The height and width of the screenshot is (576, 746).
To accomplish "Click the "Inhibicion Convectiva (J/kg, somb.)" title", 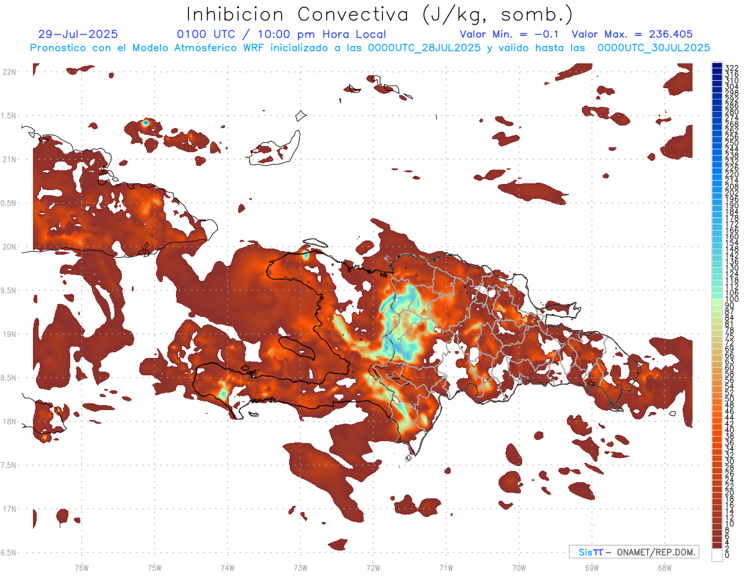I will [x=380, y=15].
